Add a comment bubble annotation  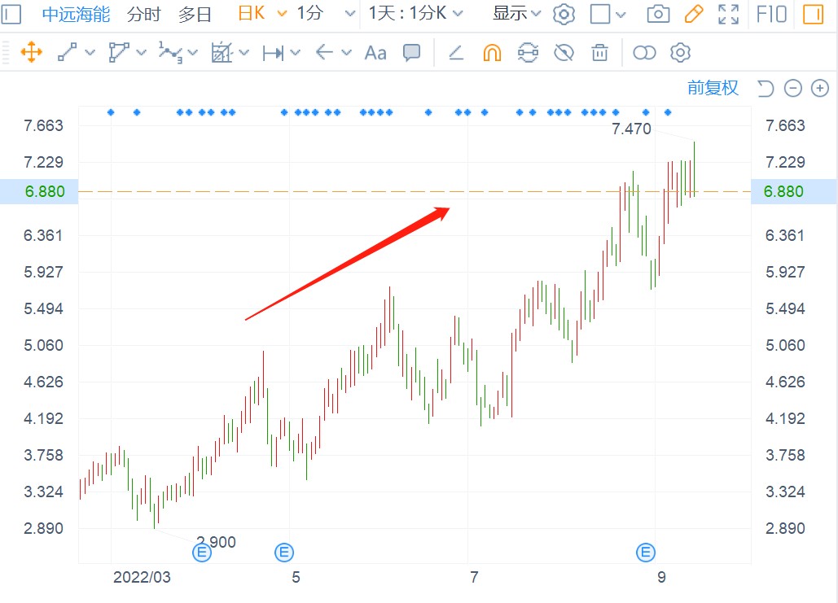(411, 53)
